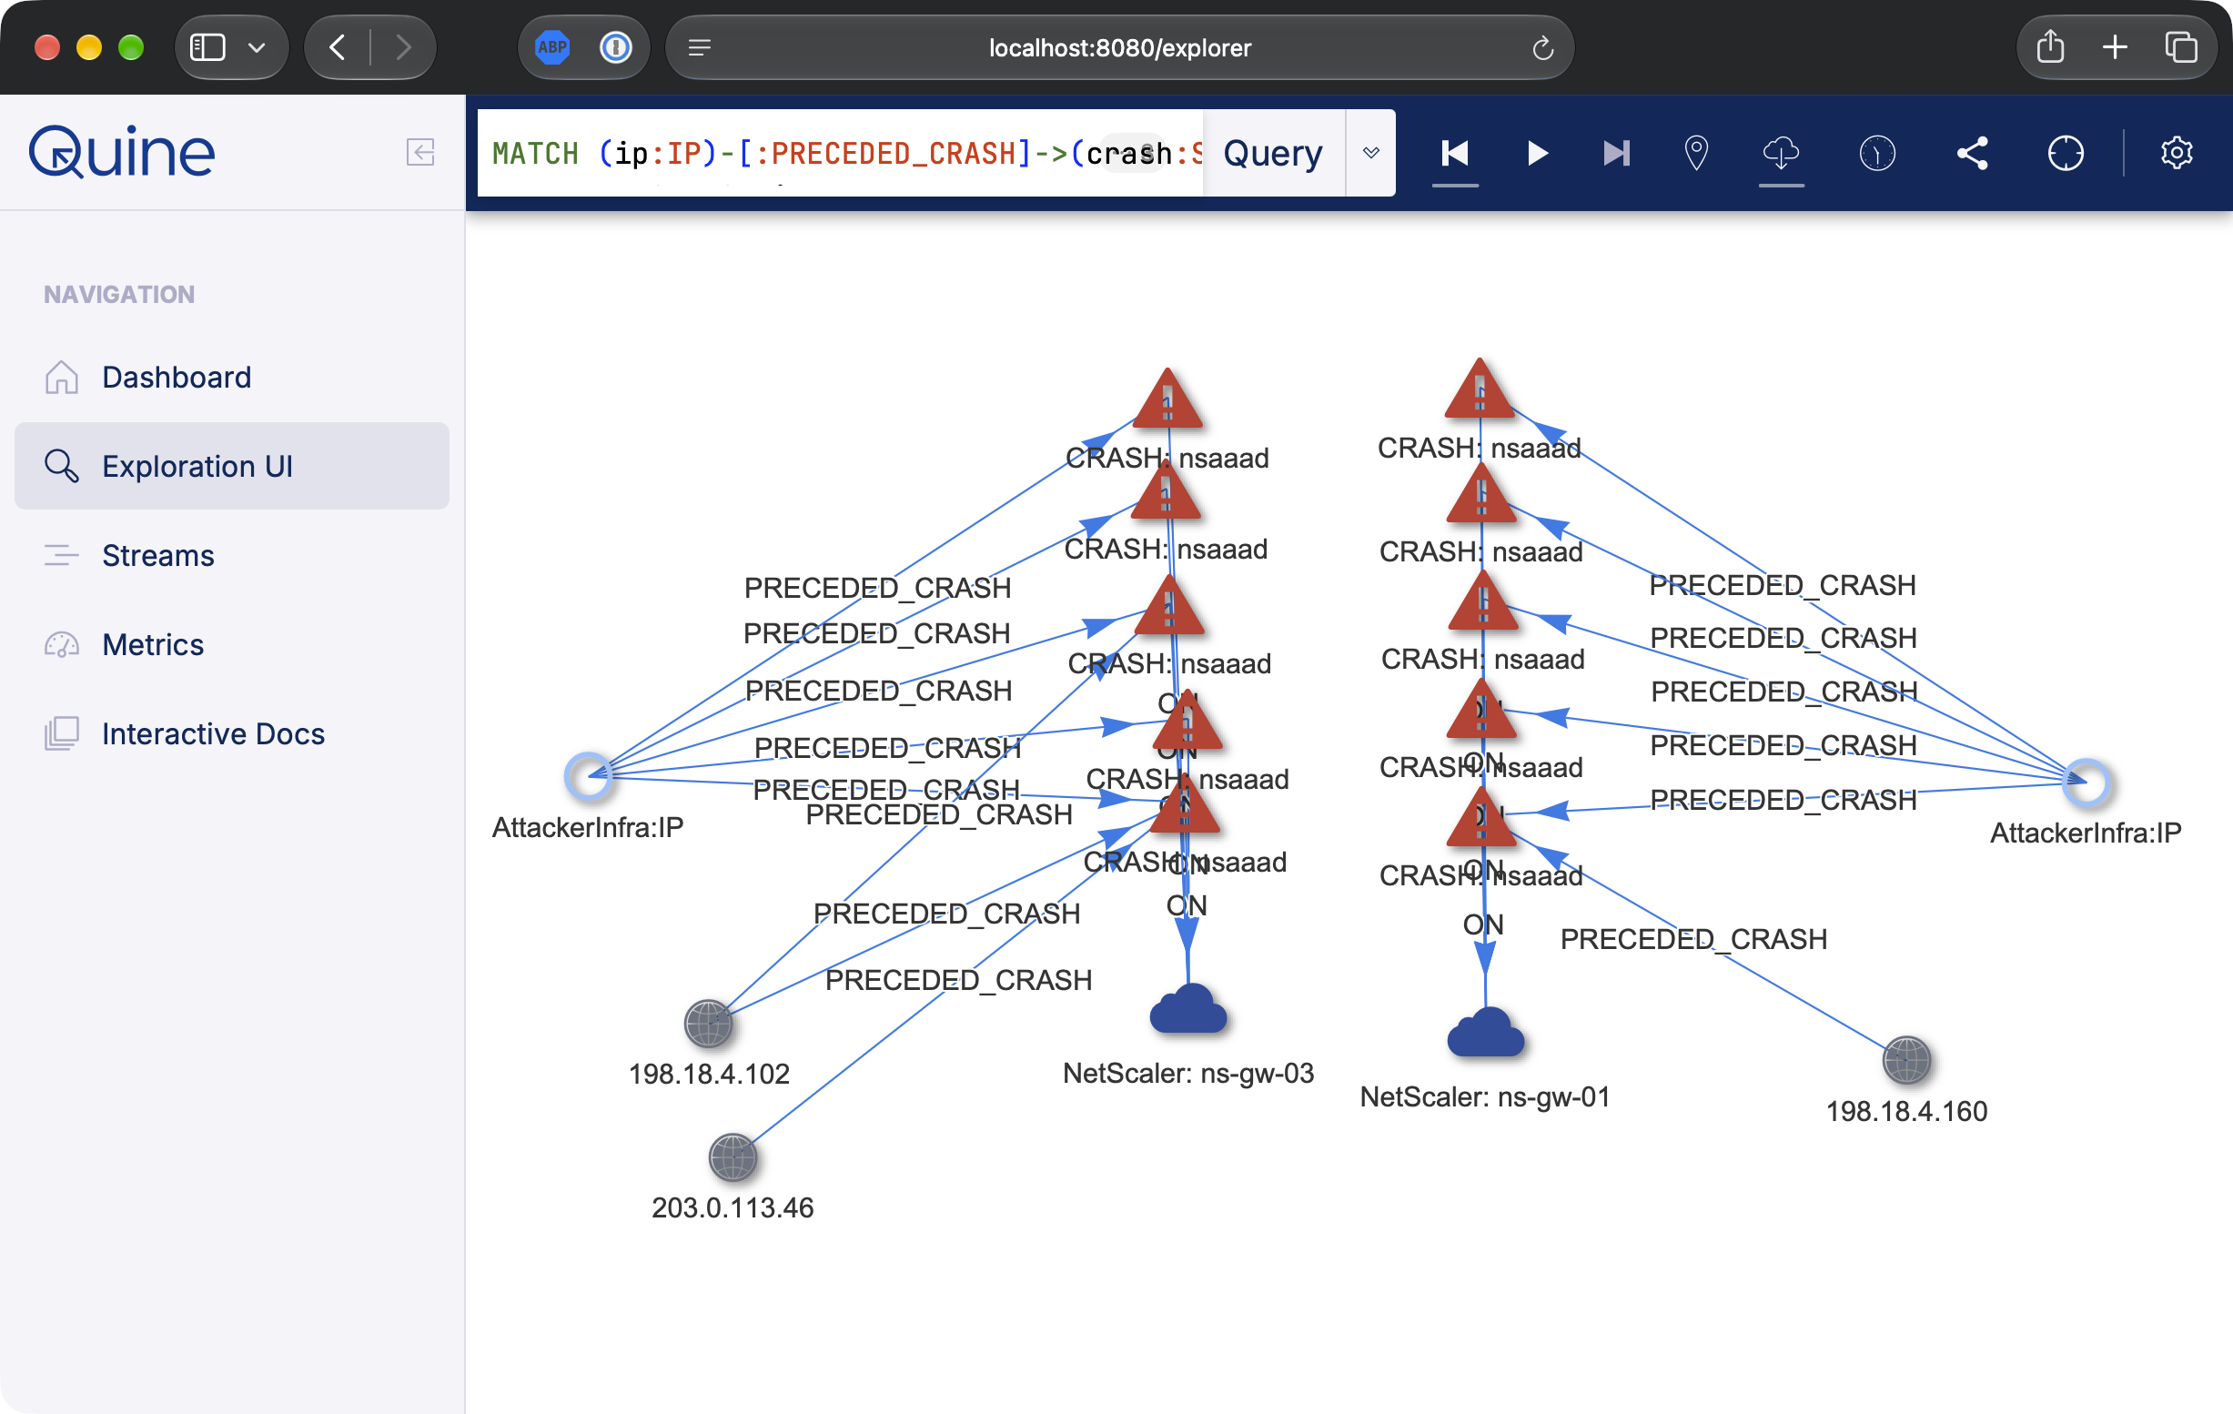Open the settings gear in toolbar

pyautogui.click(x=2176, y=153)
